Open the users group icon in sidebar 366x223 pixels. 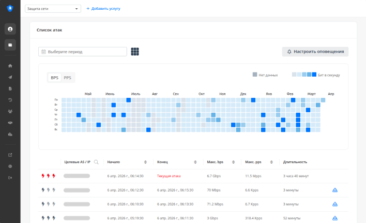(x=10, y=111)
